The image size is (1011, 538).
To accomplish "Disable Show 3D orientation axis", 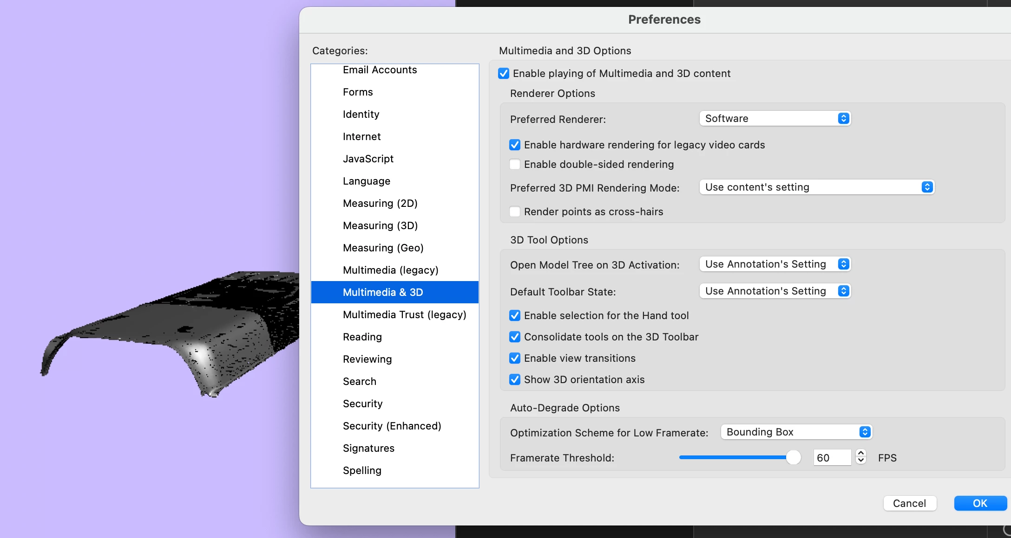I will pyautogui.click(x=515, y=379).
